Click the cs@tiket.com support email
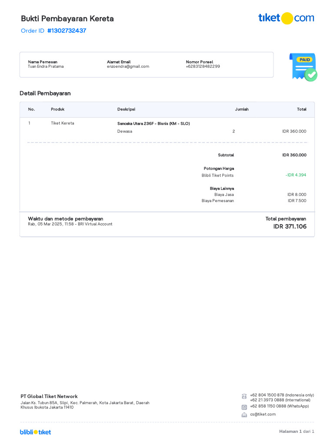The height and width of the screenshot is (445, 334). (263, 414)
